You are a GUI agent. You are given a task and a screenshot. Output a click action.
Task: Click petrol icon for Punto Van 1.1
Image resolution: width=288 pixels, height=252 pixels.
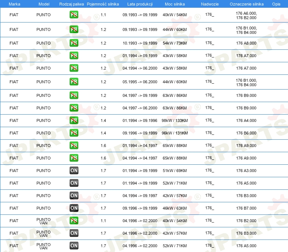coord(74,220)
